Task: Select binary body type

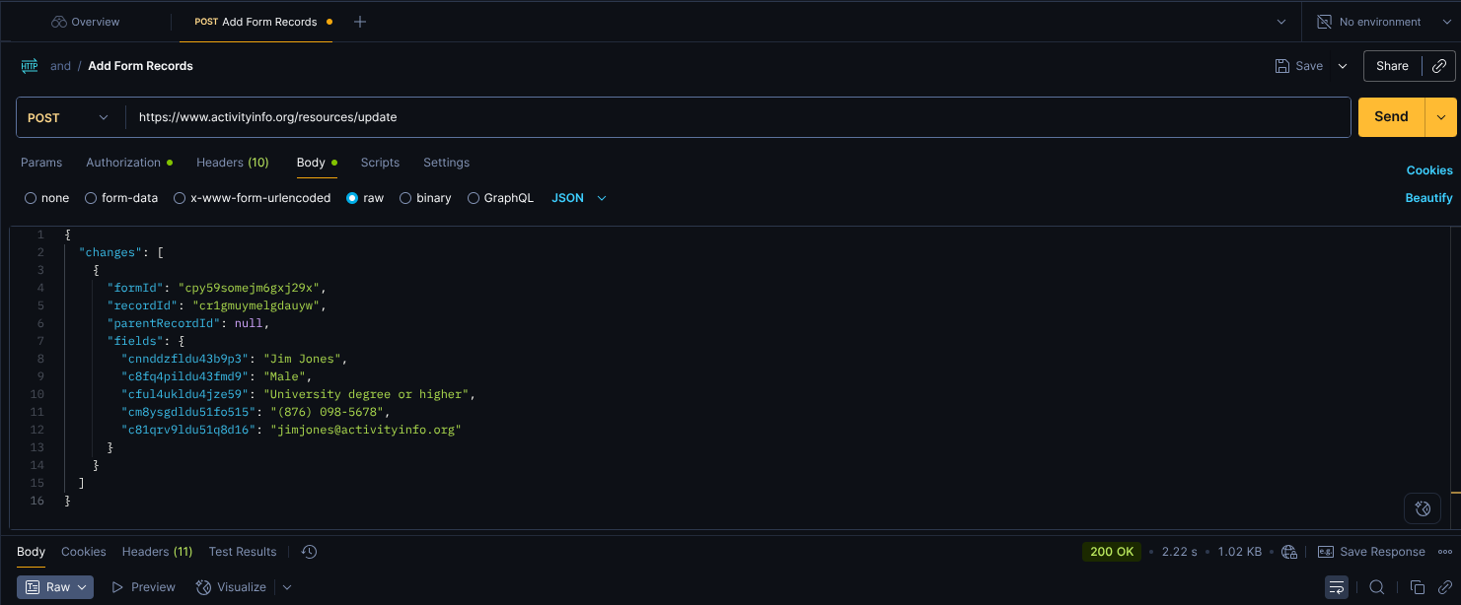Action: [x=425, y=198]
